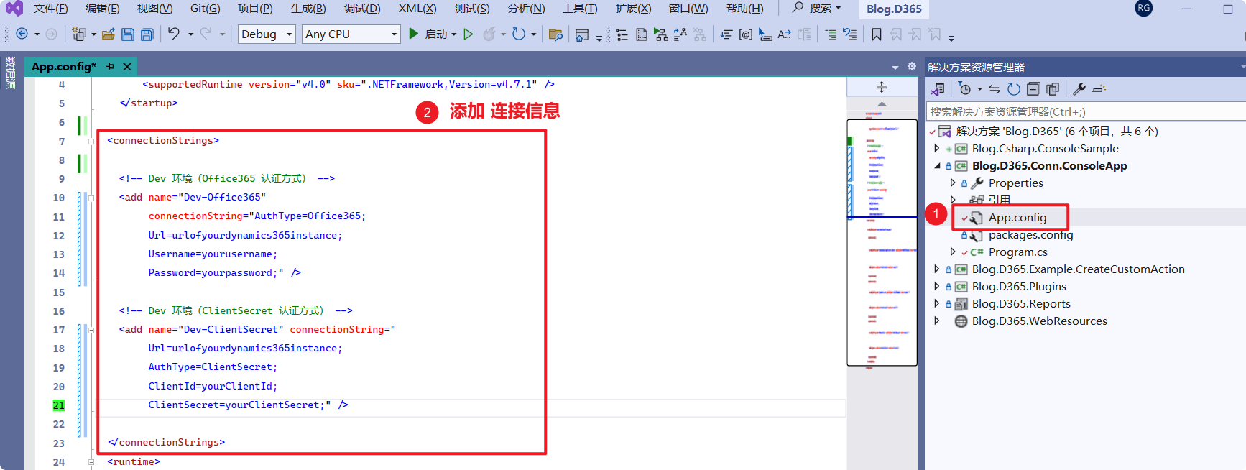Click the Find in Files folder-search icon
The image size is (1246, 470).
555,34
